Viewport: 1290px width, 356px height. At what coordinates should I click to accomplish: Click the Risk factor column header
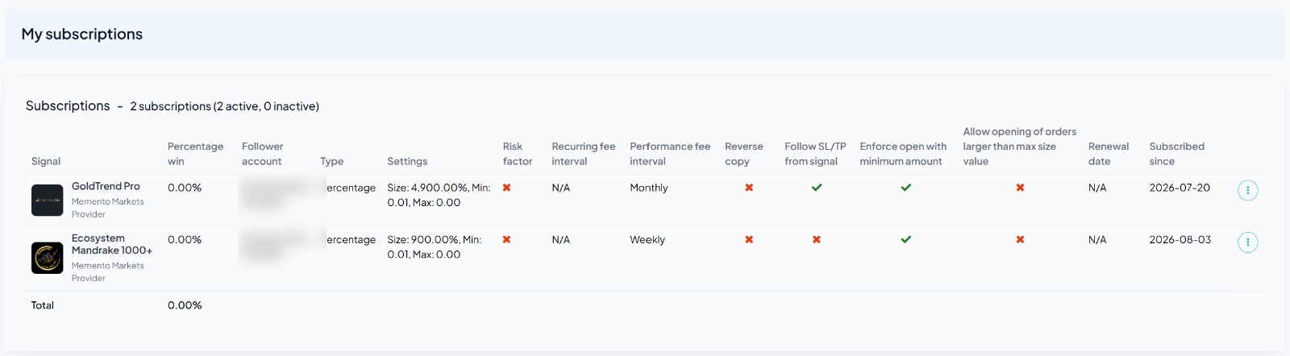pos(518,154)
